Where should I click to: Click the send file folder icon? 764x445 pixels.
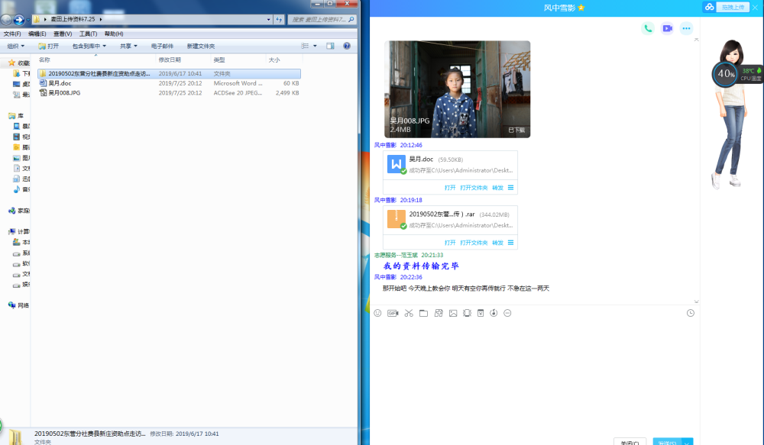[423, 313]
